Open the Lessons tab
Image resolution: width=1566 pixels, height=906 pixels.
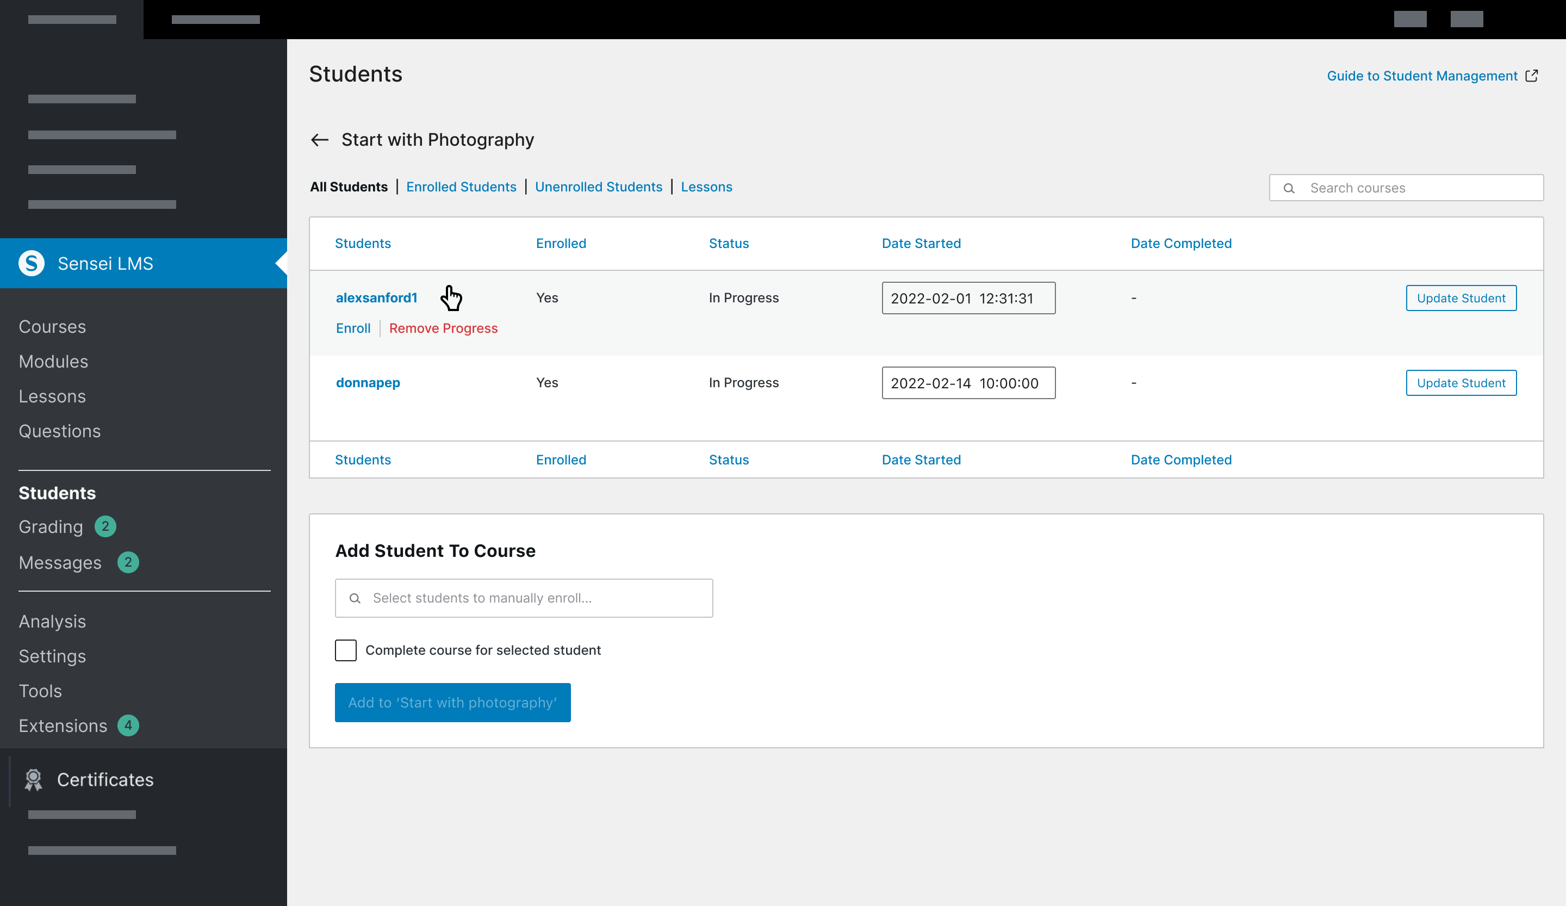(x=706, y=187)
